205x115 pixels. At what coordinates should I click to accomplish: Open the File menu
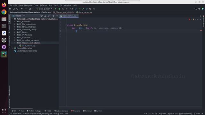pos(10,5)
